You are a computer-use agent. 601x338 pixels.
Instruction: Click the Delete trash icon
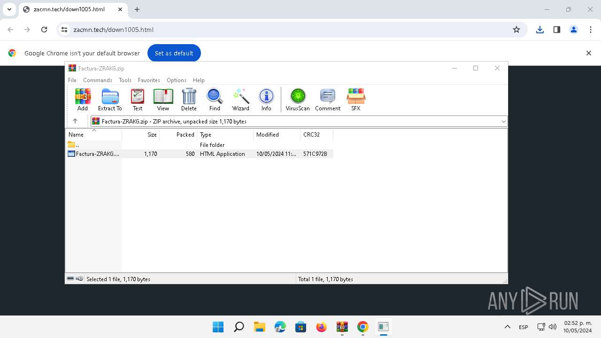pos(189,100)
